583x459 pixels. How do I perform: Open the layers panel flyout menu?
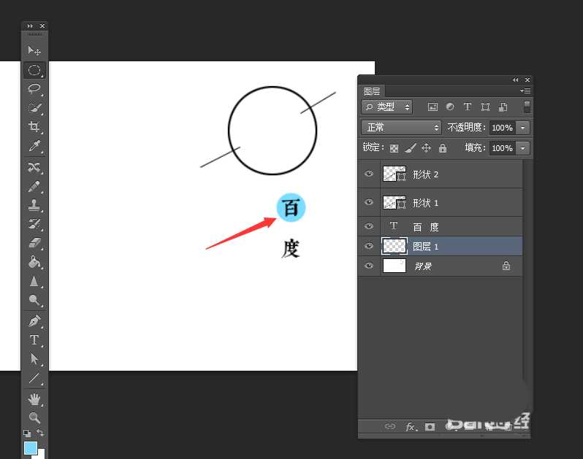(x=525, y=91)
